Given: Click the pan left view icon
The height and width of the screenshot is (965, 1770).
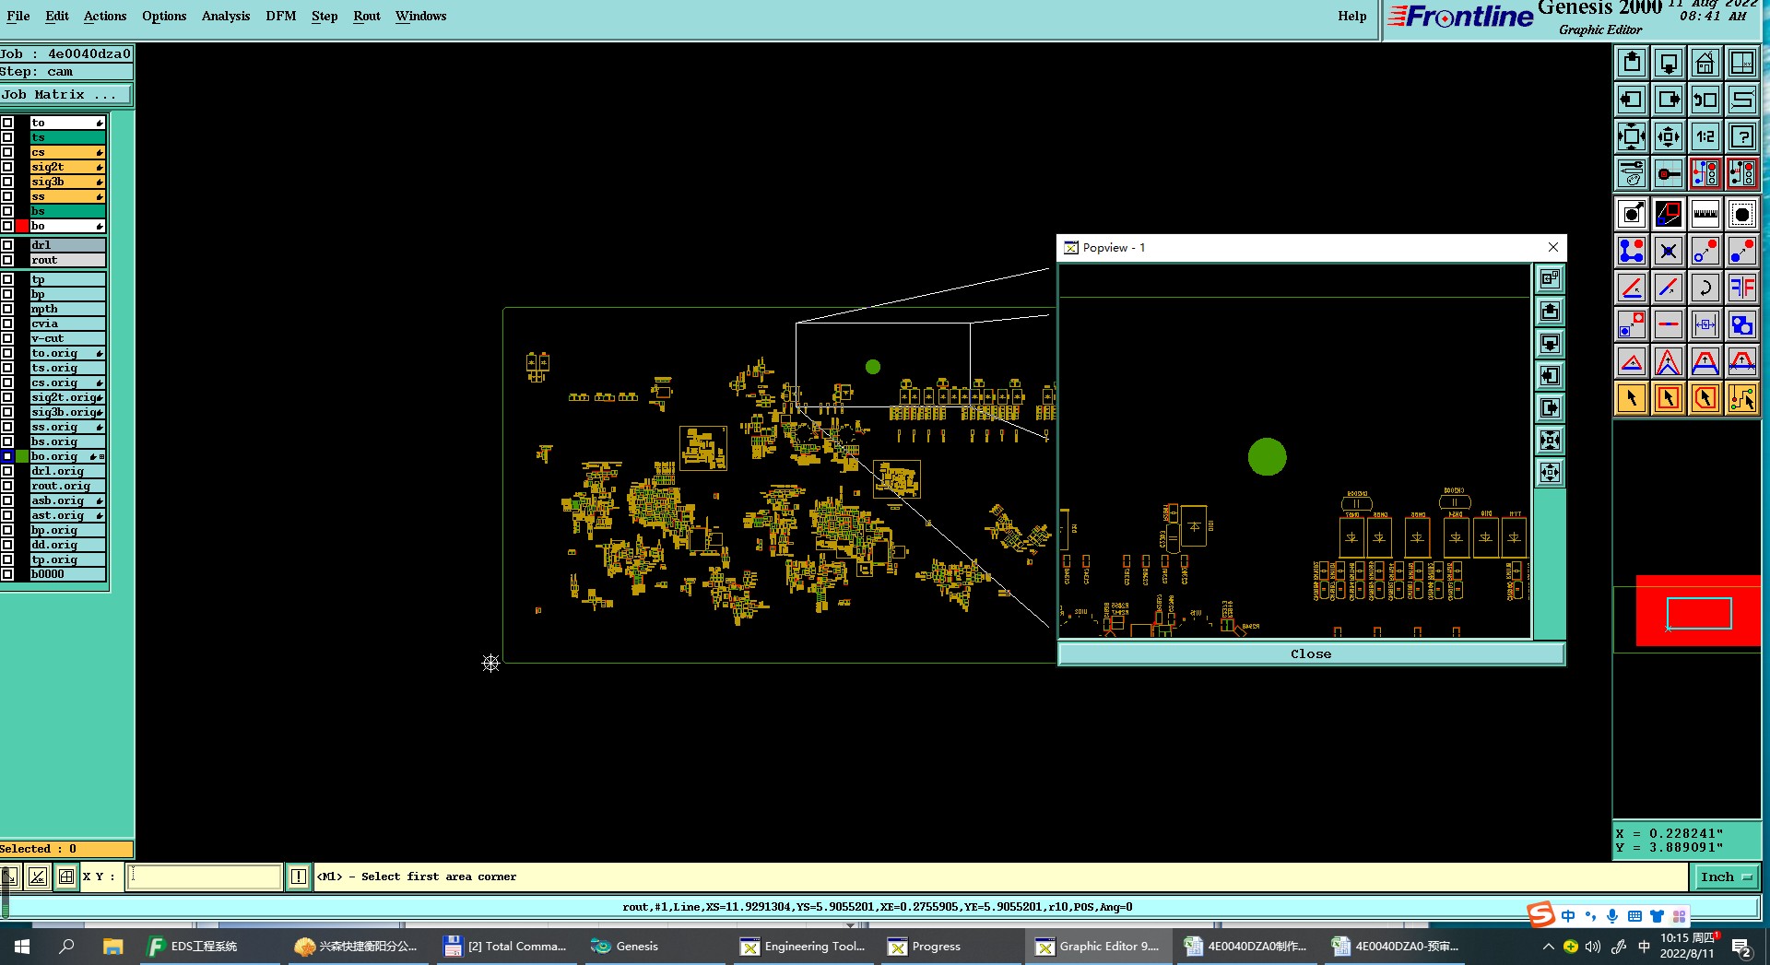Looking at the screenshot, I should click(1632, 100).
